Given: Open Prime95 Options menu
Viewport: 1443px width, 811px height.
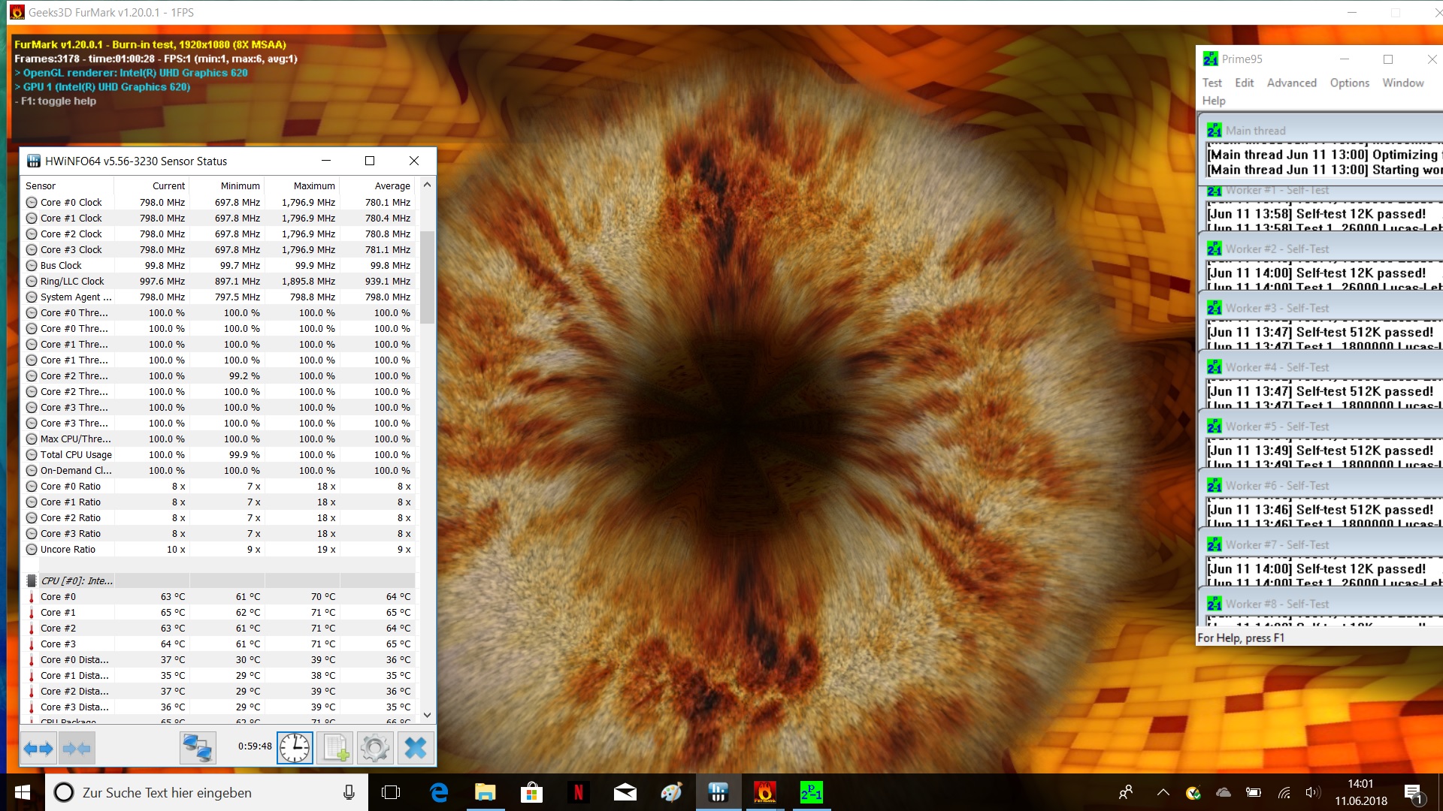Looking at the screenshot, I should coord(1349,83).
